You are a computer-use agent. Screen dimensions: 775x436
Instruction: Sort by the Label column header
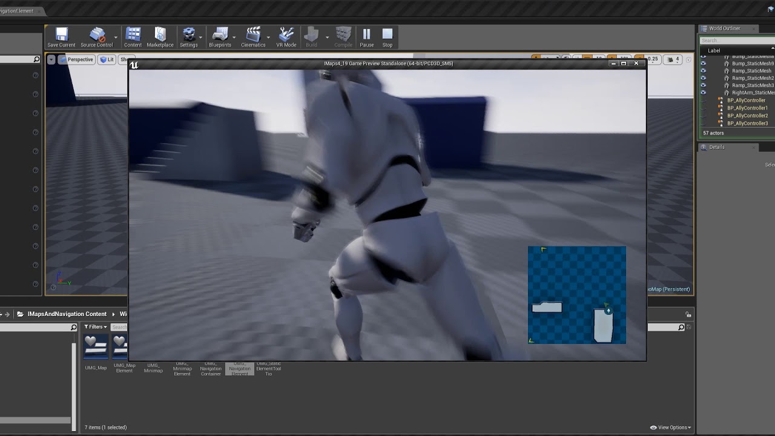714,50
